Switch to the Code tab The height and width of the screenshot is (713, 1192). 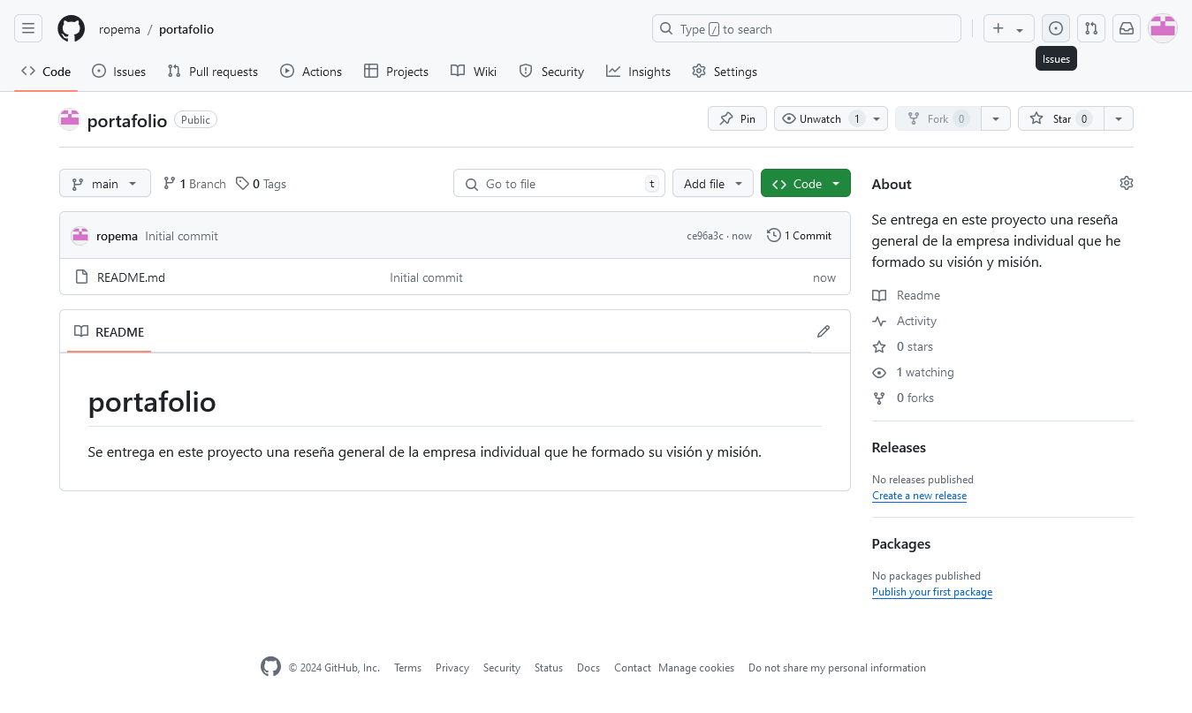tap(46, 72)
